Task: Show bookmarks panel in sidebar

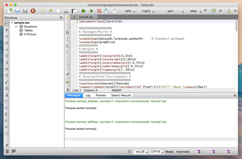Action: [x=7, y=30]
